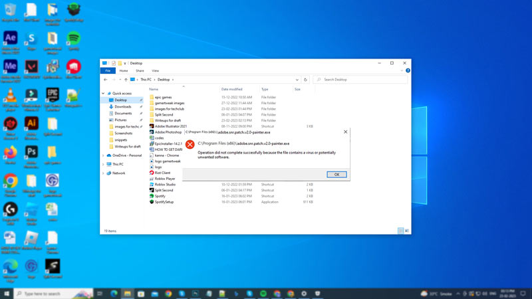Open the File tab in Explorer

click(108, 70)
